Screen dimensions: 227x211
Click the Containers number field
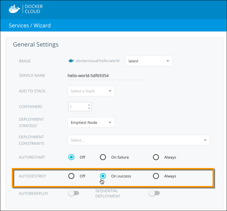pos(77,107)
